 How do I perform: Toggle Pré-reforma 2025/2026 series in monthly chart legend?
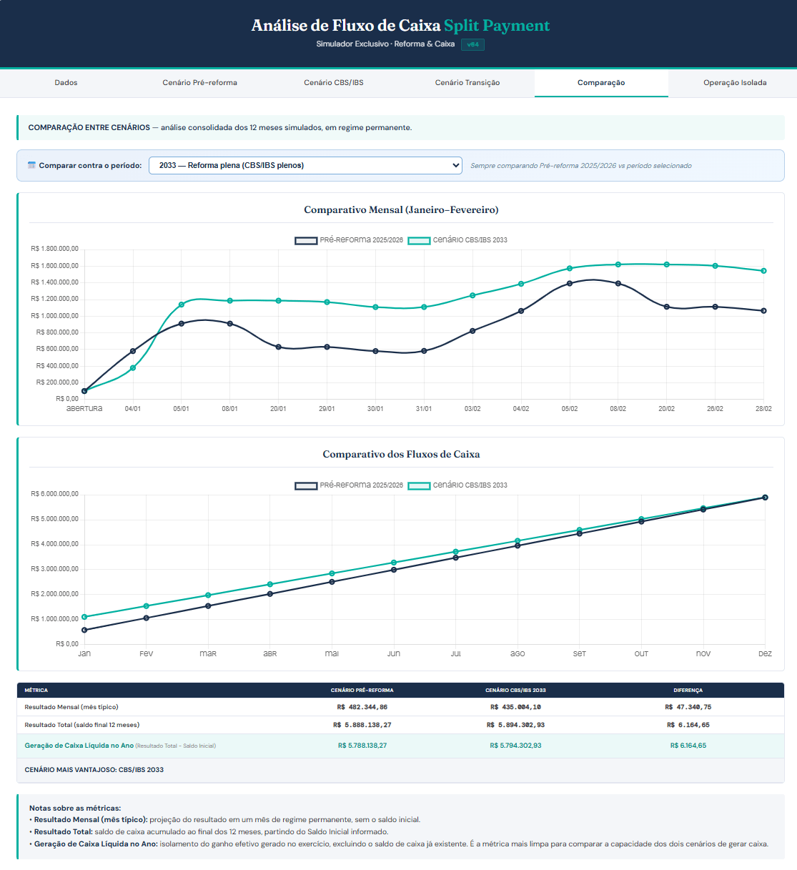point(349,240)
